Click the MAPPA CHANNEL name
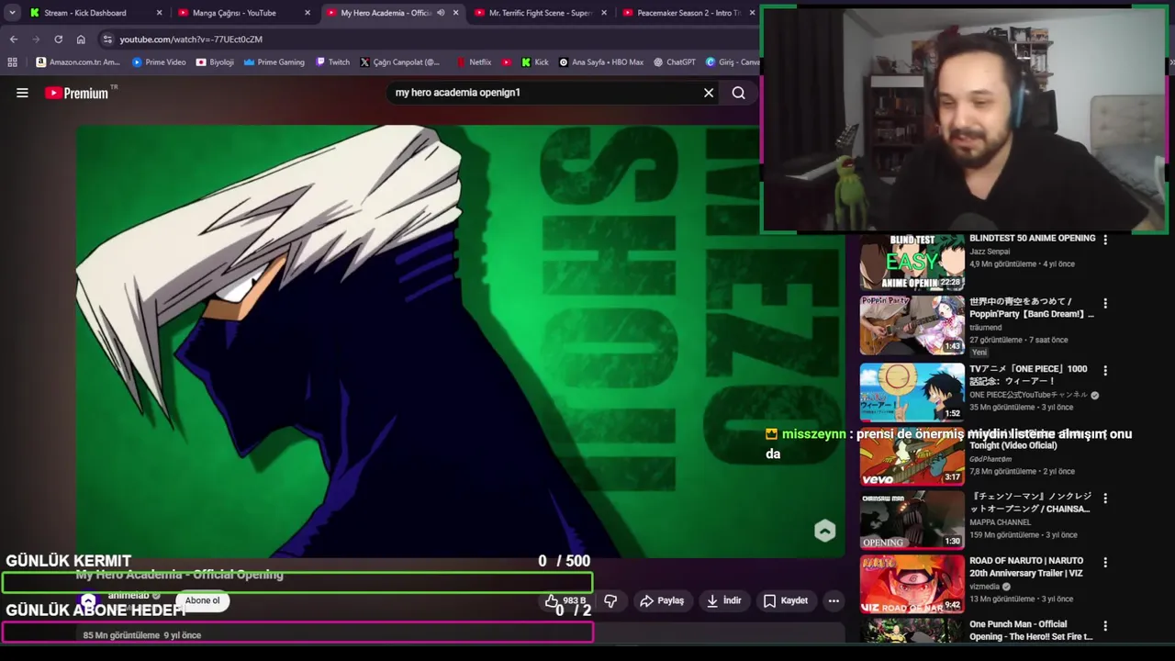 (1000, 522)
